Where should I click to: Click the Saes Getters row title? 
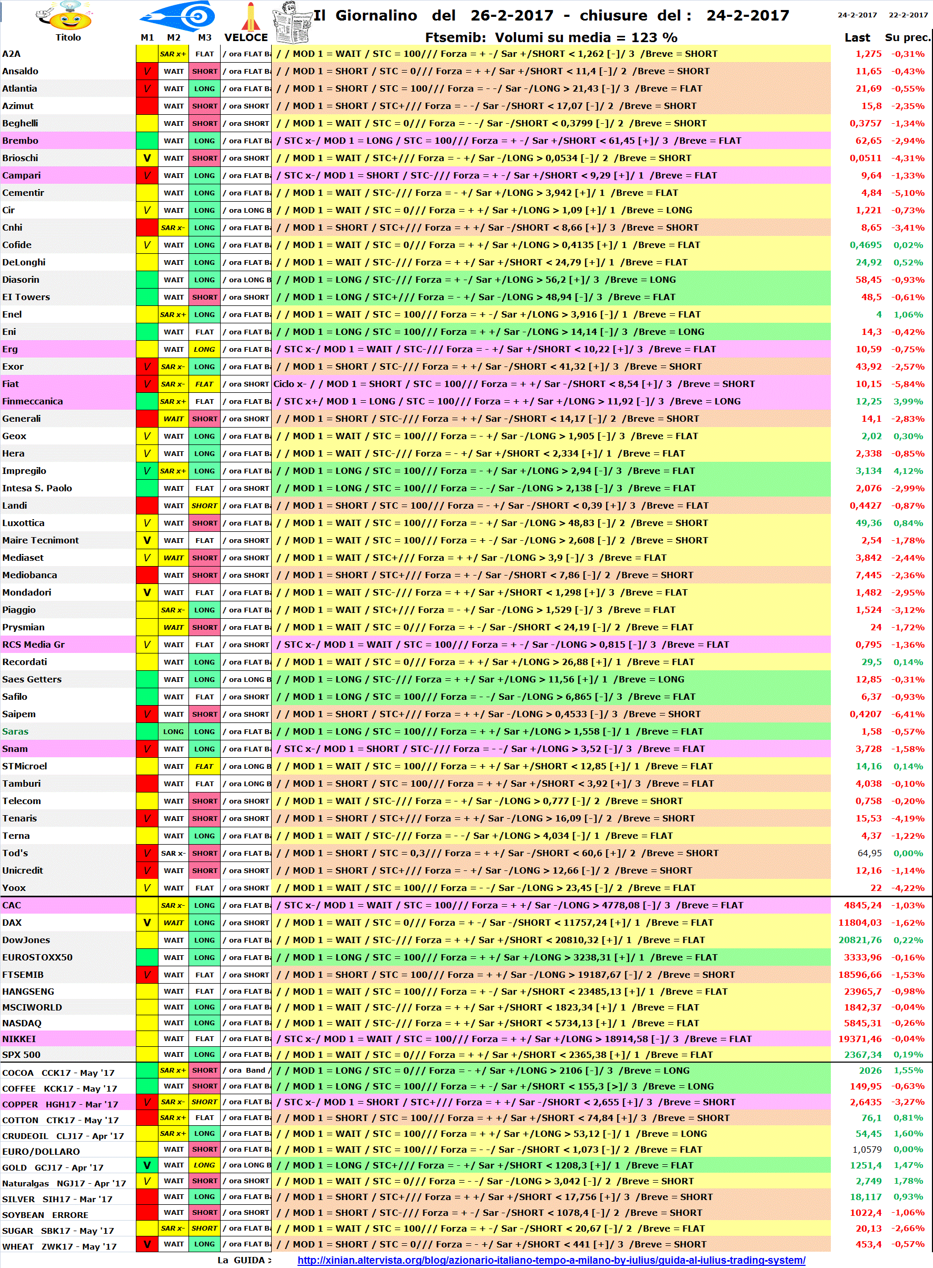[x=32, y=679]
